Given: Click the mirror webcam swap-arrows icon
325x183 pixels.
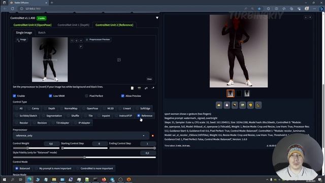Looking at the screenshot, I should pos(146,88).
